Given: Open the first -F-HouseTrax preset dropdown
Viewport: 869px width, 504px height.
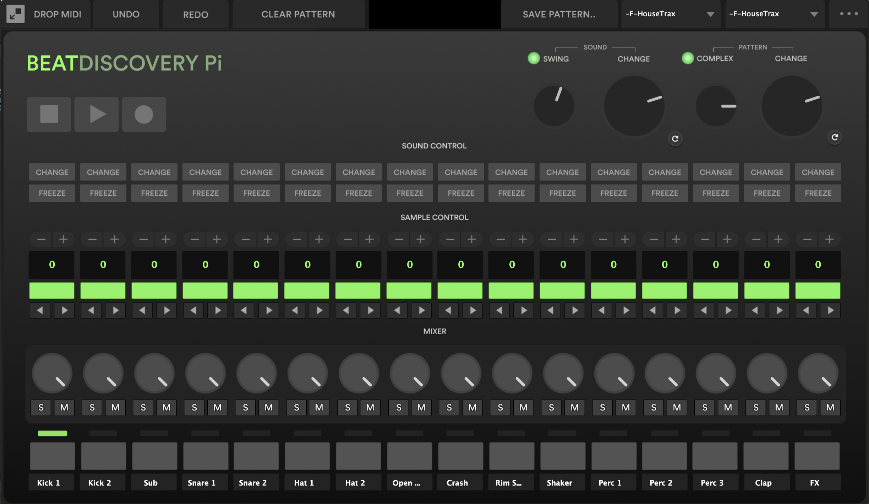Looking at the screenshot, I should click(670, 14).
